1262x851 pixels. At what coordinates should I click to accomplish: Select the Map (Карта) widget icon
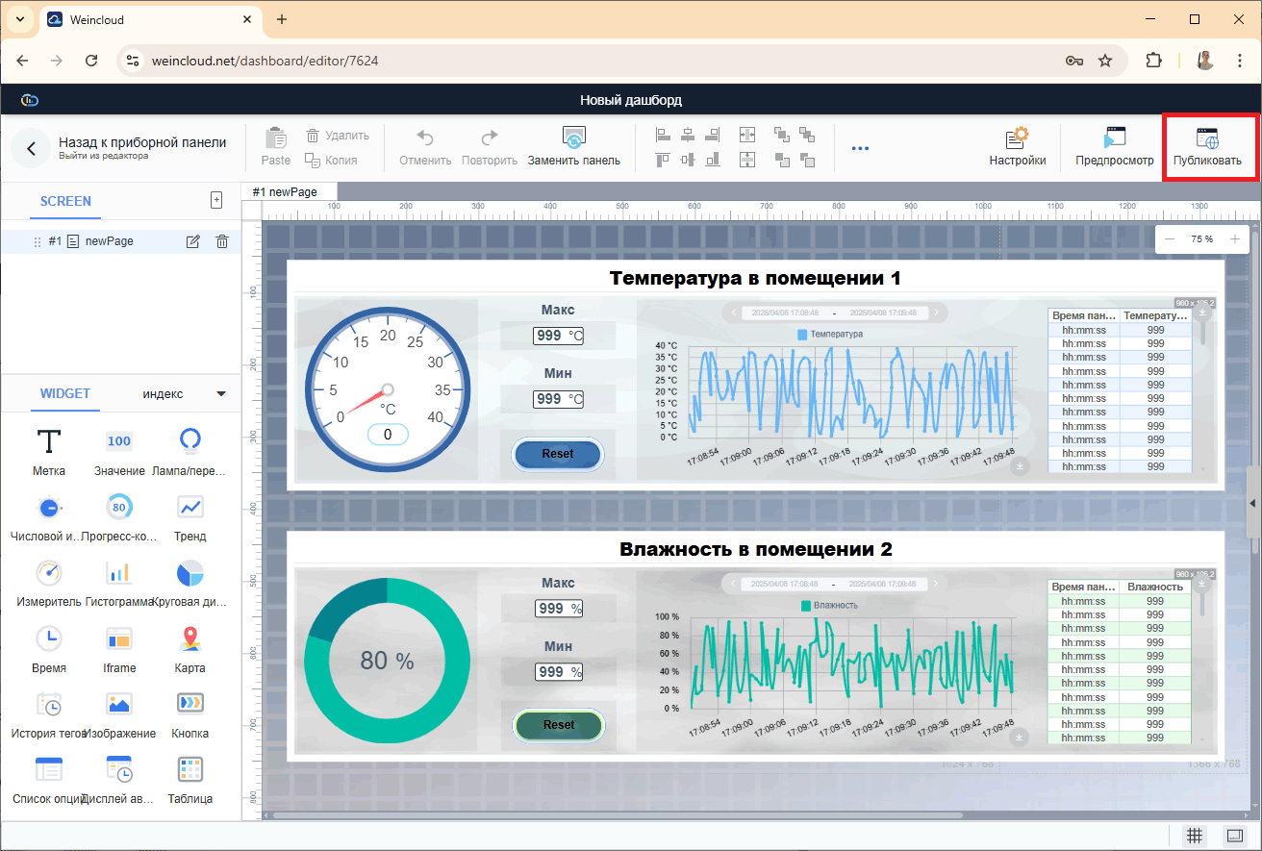pos(189,638)
